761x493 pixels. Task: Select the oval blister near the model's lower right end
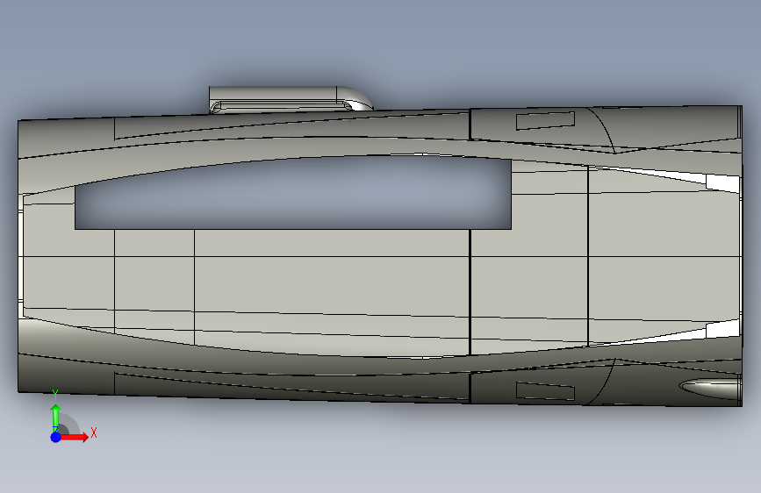710,388
